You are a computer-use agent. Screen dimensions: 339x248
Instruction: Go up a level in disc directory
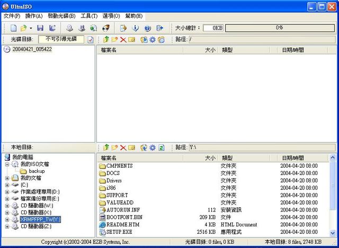106,40
